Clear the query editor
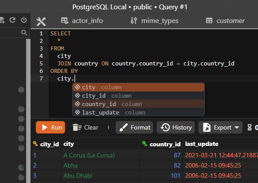Viewport: 258px width, 183px height. (85, 127)
